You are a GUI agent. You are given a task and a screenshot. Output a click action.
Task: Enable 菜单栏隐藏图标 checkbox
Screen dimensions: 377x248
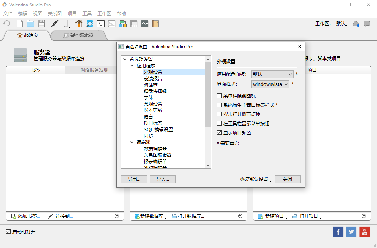(219, 96)
